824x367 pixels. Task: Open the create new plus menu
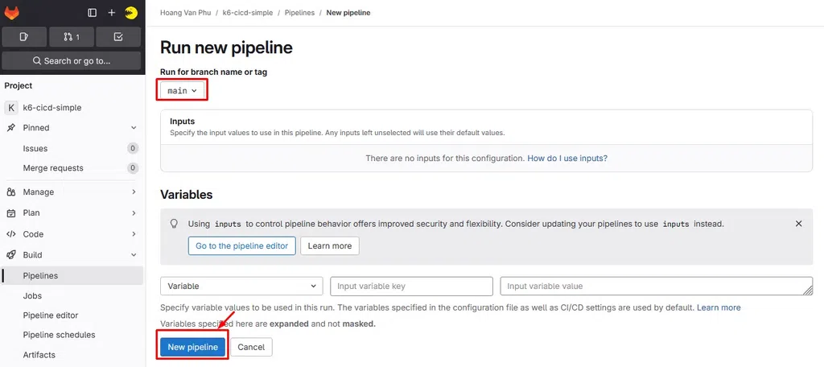click(111, 13)
